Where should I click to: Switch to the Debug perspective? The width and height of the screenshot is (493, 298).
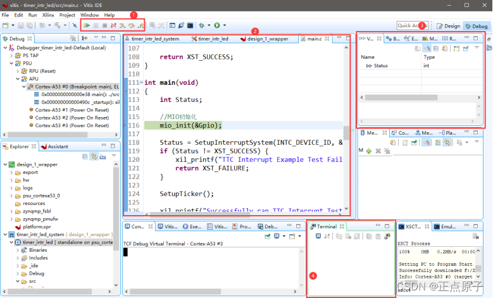[x=475, y=26]
